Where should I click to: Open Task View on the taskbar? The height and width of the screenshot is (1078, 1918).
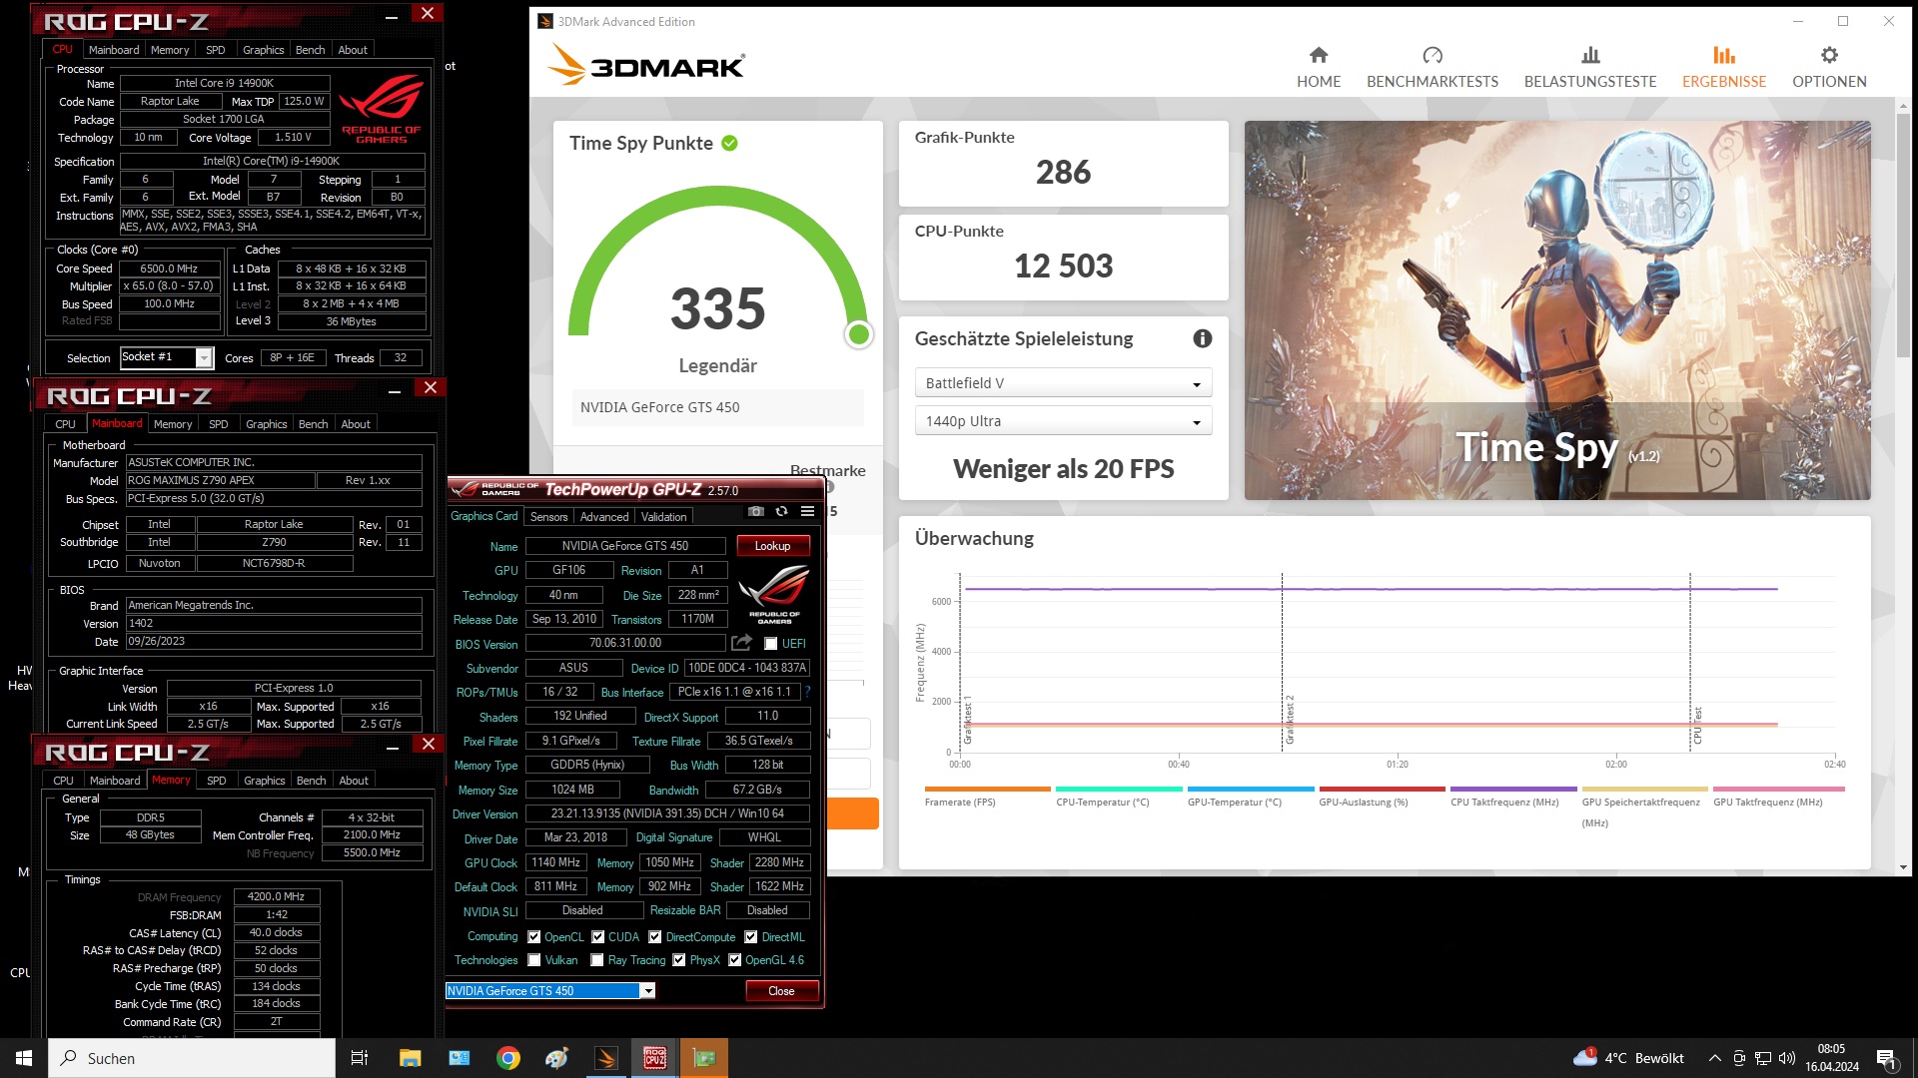[360, 1058]
